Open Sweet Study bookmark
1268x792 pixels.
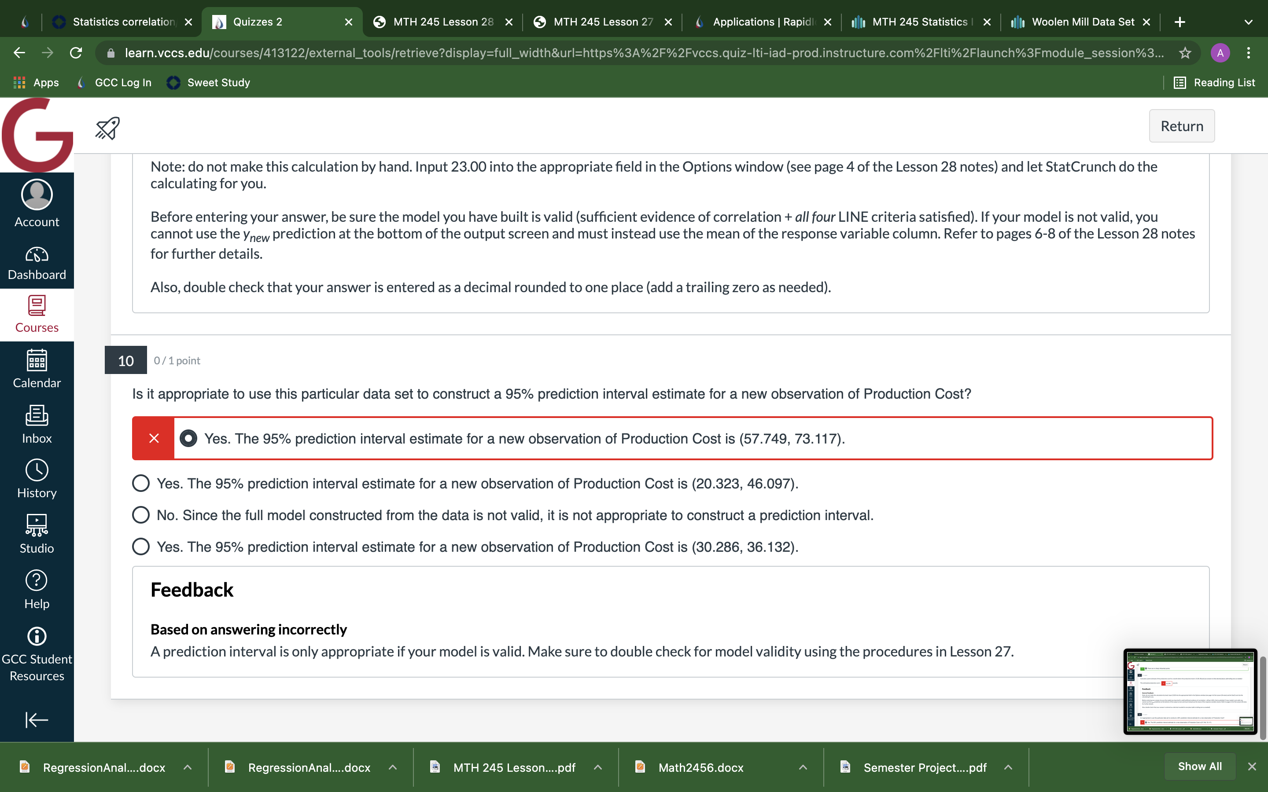pyautogui.click(x=209, y=82)
